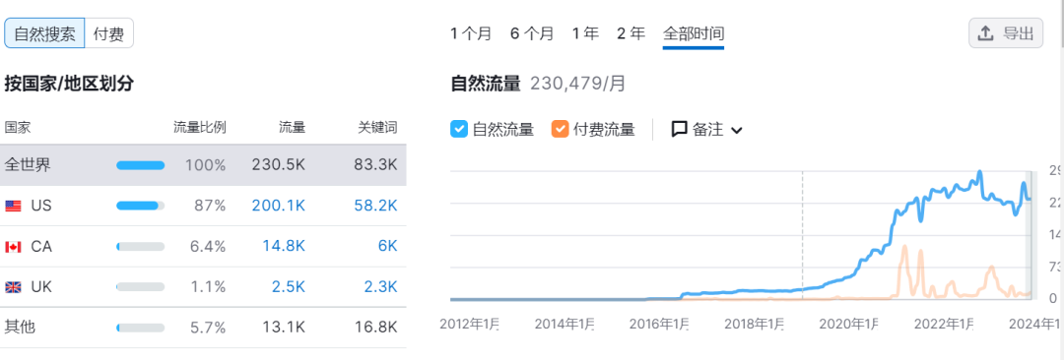Click the 流量 column header
The image size is (1064, 360).
[292, 127]
